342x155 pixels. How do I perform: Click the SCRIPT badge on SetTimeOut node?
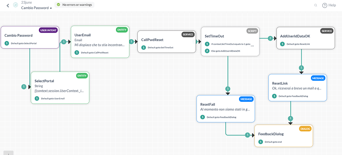tap(252, 31)
